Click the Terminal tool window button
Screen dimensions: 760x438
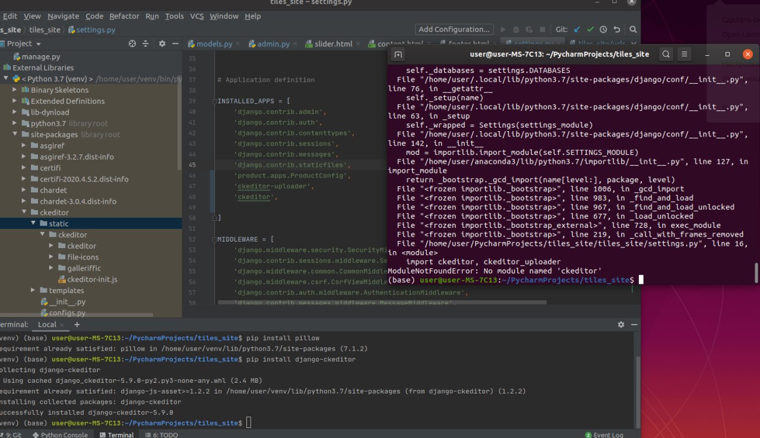[116, 434]
